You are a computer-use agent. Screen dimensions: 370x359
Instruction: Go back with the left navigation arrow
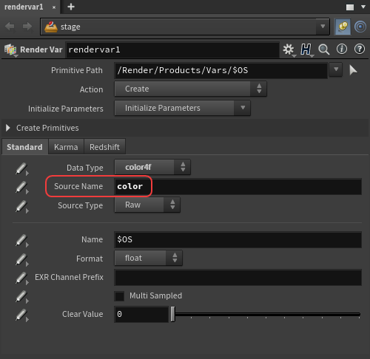coord(10,27)
